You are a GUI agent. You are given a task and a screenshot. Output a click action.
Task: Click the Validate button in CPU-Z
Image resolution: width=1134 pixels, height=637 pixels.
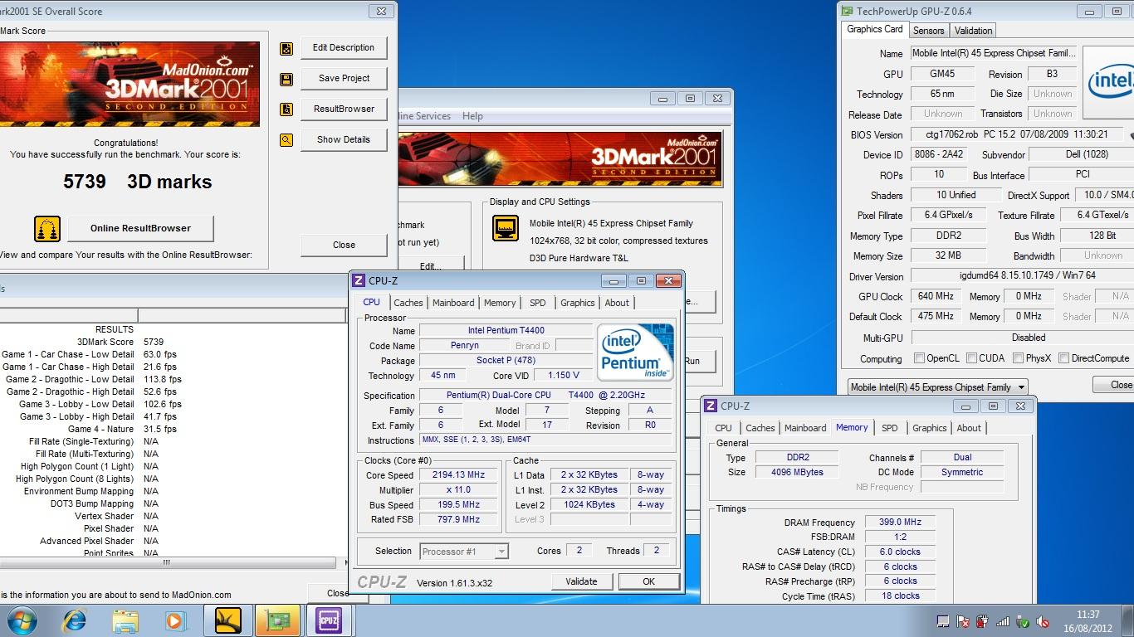point(581,581)
